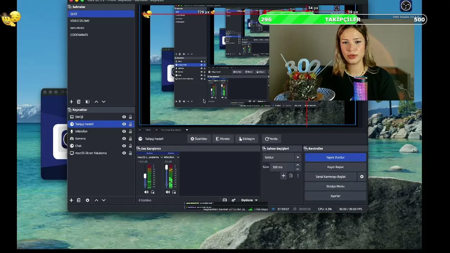
Task: Move source up in Kaynaklar toolbar
Action: tap(96, 200)
